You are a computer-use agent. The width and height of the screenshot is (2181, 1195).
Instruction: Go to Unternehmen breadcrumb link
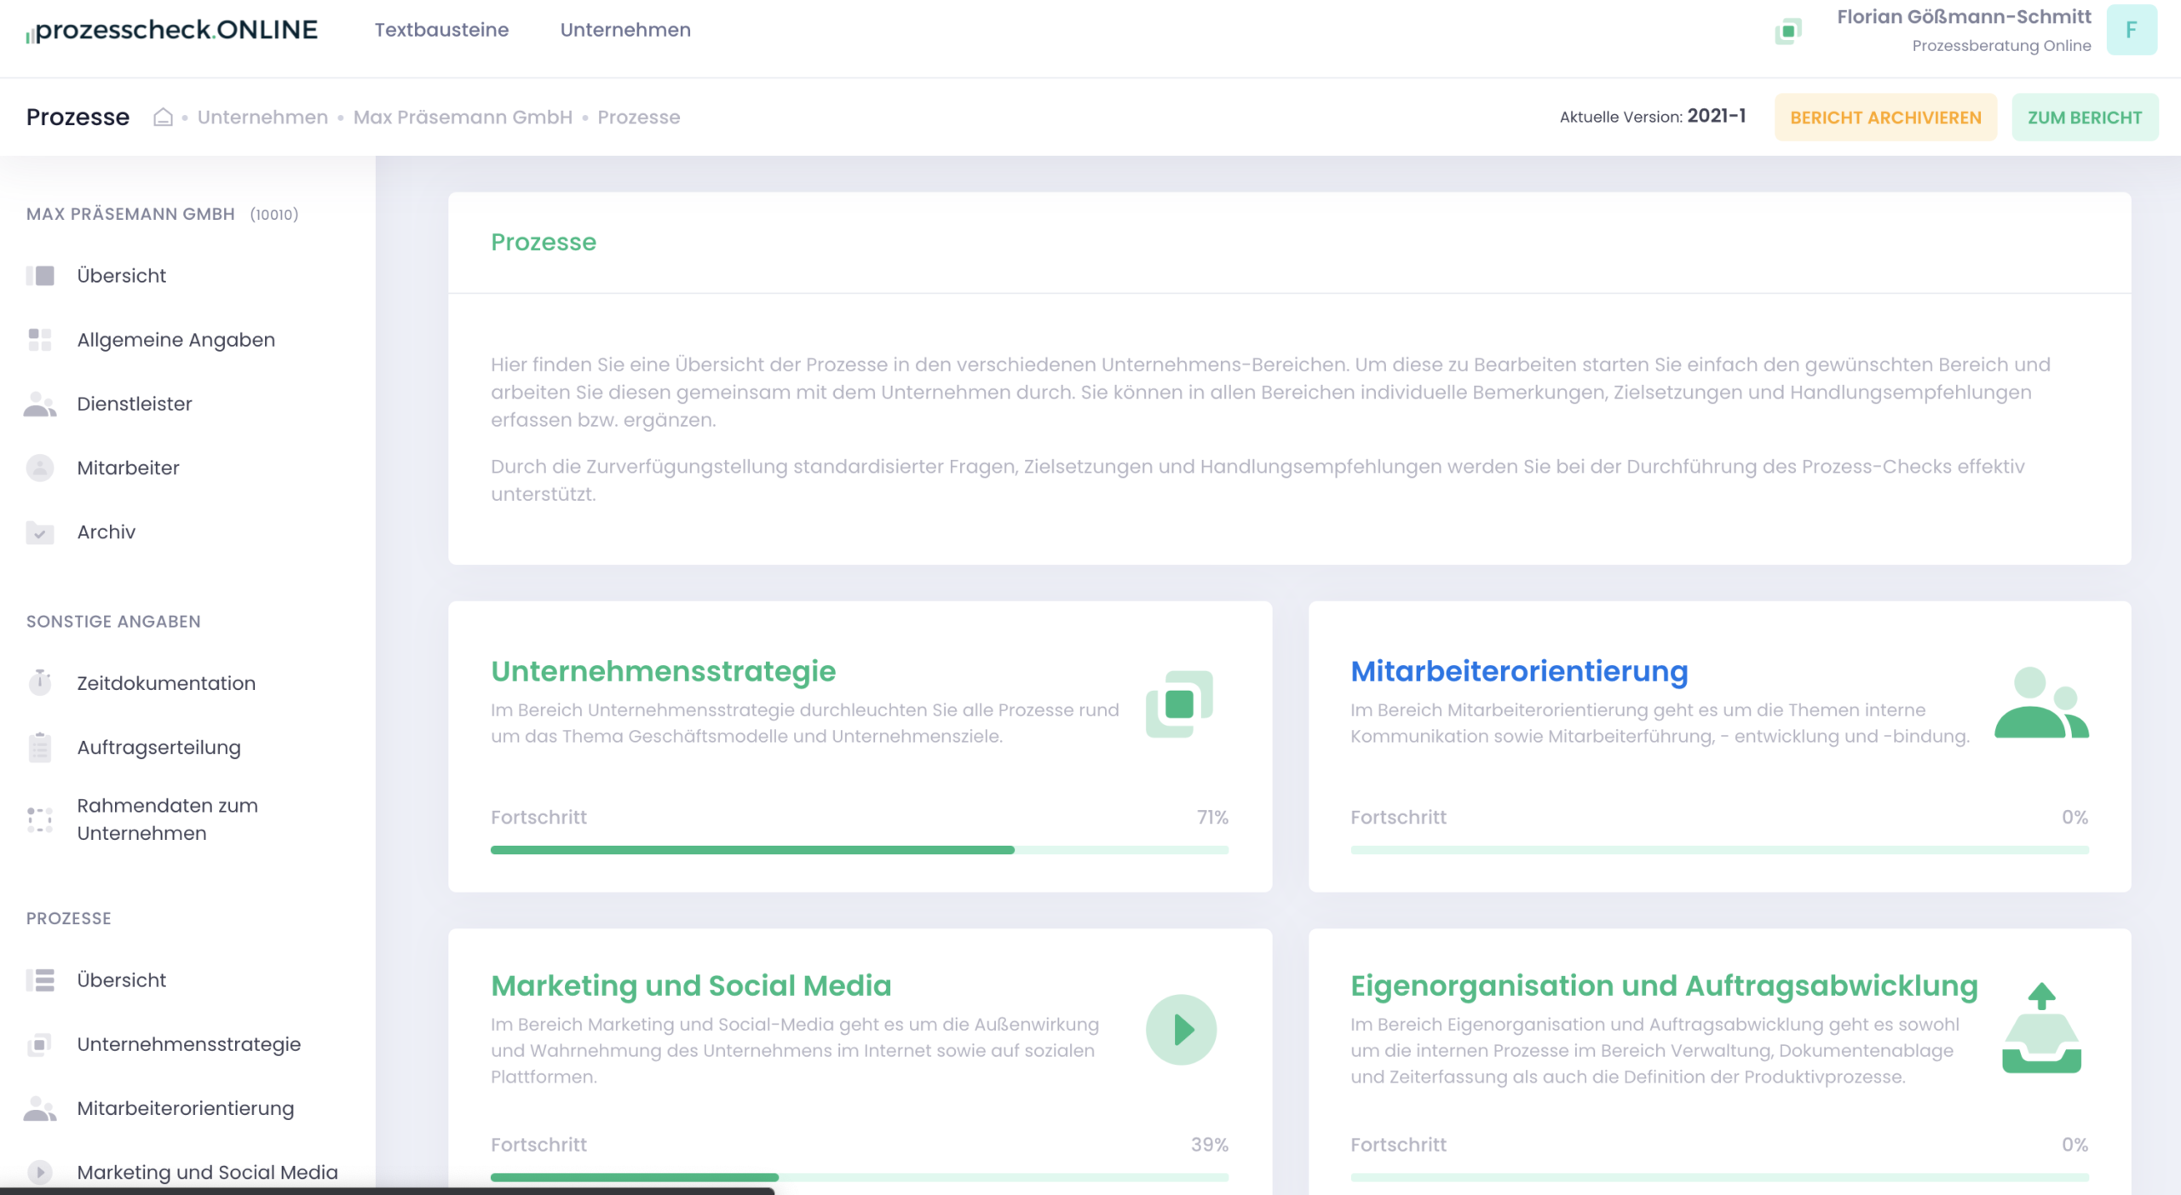tap(262, 117)
